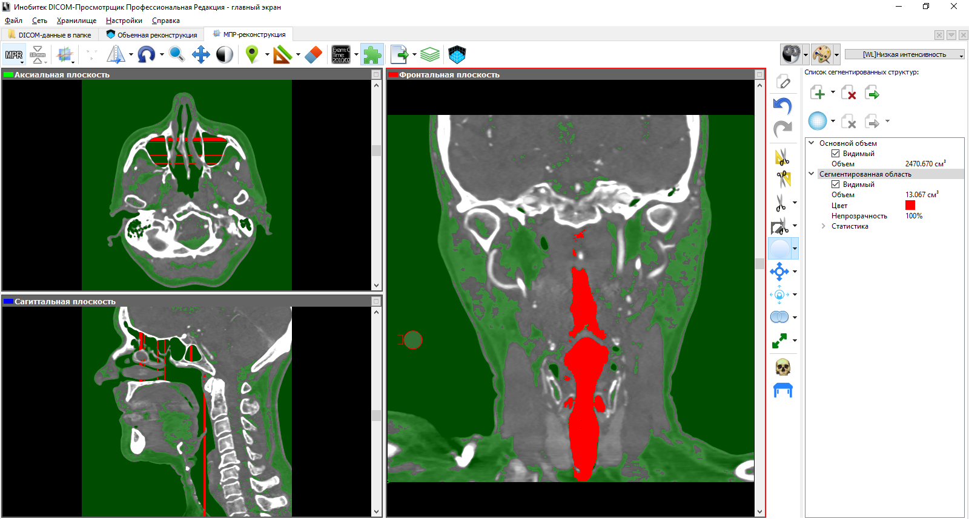Image resolution: width=969 pixels, height=519 pixels.
Task: Click the add structure green plus icon
Action: point(818,93)
